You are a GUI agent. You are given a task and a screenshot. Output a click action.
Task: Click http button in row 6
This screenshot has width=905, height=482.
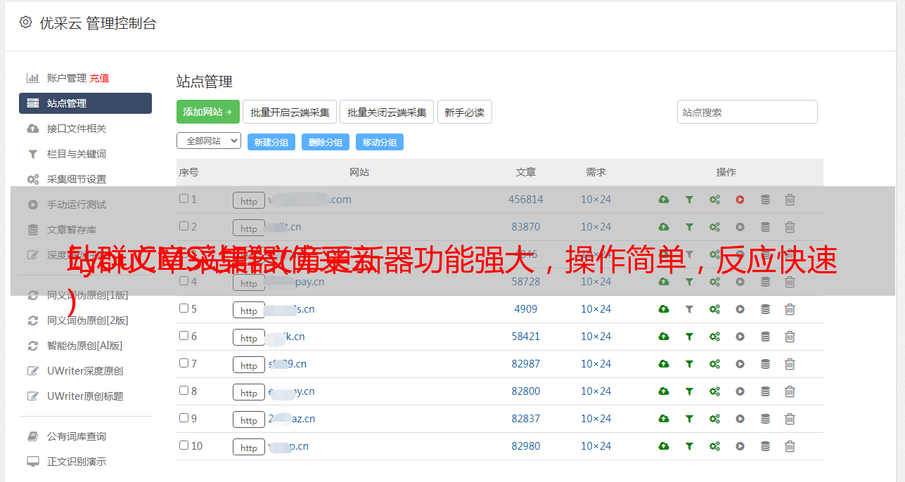[249, 337]
